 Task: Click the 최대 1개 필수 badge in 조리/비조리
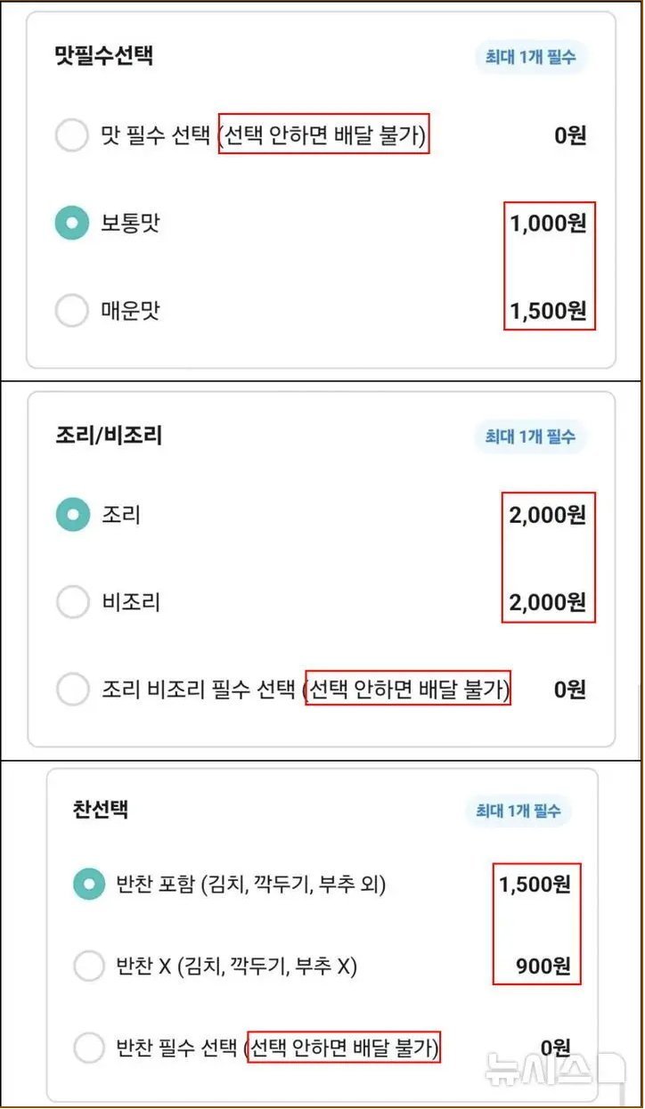pos(530,436)
